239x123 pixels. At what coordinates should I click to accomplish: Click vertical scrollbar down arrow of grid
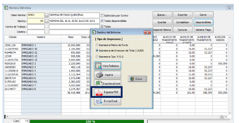tap(229, 113)
